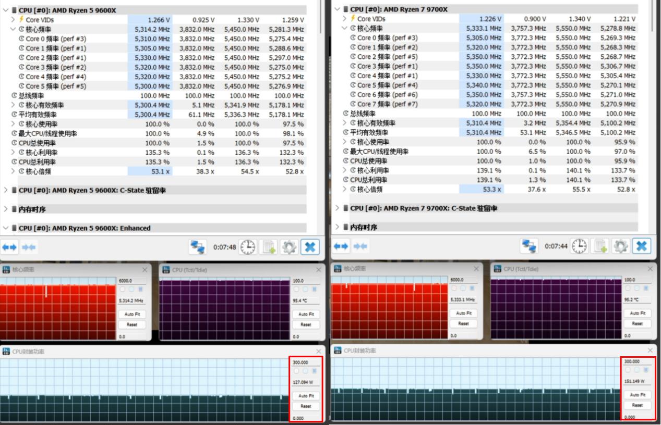Expand the 9600X C-State 驻留率 section
This screenshot has width=661, height=425.
point(6,190)
